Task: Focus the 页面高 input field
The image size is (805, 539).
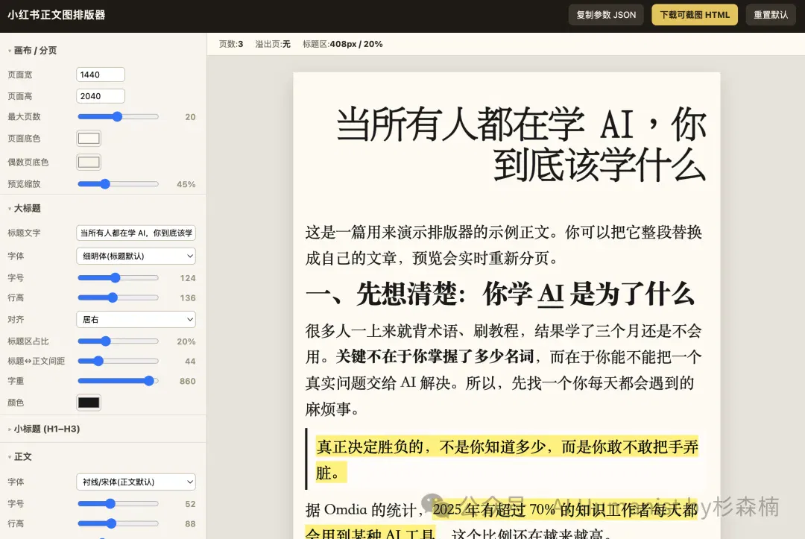Action: click(101, 96)
